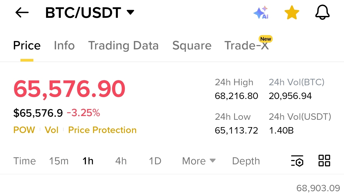Select the 15m chart interval
This screenshot has width=344, height=194.
(59, 161)
